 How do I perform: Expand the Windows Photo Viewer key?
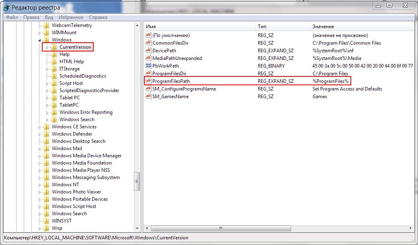tap(39, 192)
